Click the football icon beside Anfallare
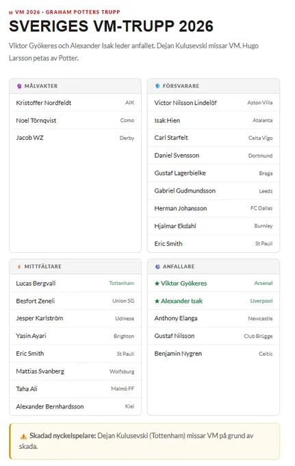 click(x=157, y=267)
